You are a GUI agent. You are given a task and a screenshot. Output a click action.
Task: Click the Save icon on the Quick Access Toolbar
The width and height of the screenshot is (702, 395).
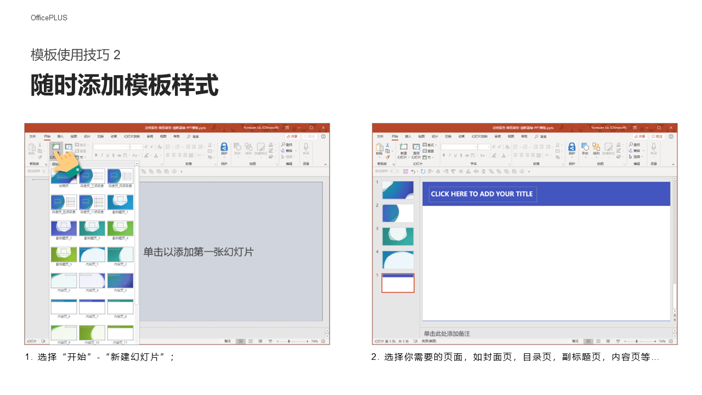[x=405, y=172]
